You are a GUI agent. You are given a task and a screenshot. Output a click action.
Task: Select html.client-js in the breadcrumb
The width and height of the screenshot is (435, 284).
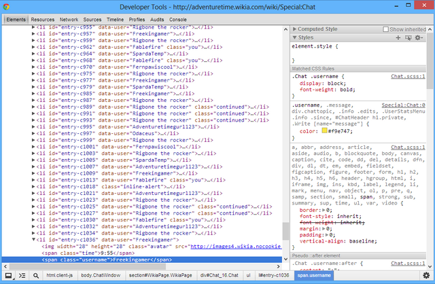click(59, 275)
